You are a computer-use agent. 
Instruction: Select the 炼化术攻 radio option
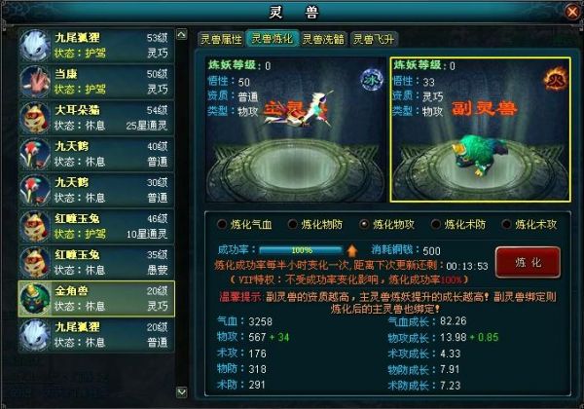pyautogui.click(x=506, y=224)
